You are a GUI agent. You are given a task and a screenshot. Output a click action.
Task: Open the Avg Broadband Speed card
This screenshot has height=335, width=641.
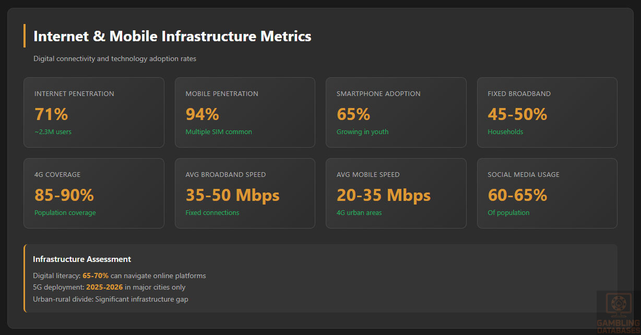(x=245, y=193)
